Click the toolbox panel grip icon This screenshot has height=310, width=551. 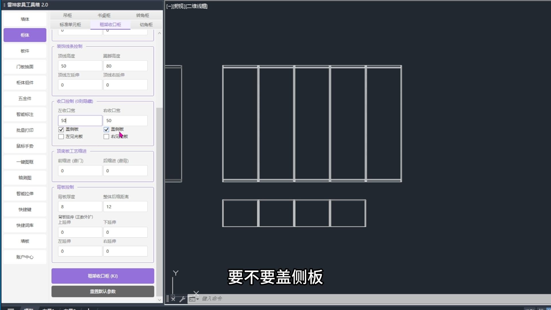(4, 5)
